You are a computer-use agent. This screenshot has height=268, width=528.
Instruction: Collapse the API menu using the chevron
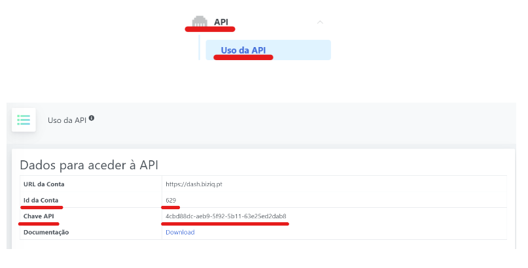click(320, 23)
